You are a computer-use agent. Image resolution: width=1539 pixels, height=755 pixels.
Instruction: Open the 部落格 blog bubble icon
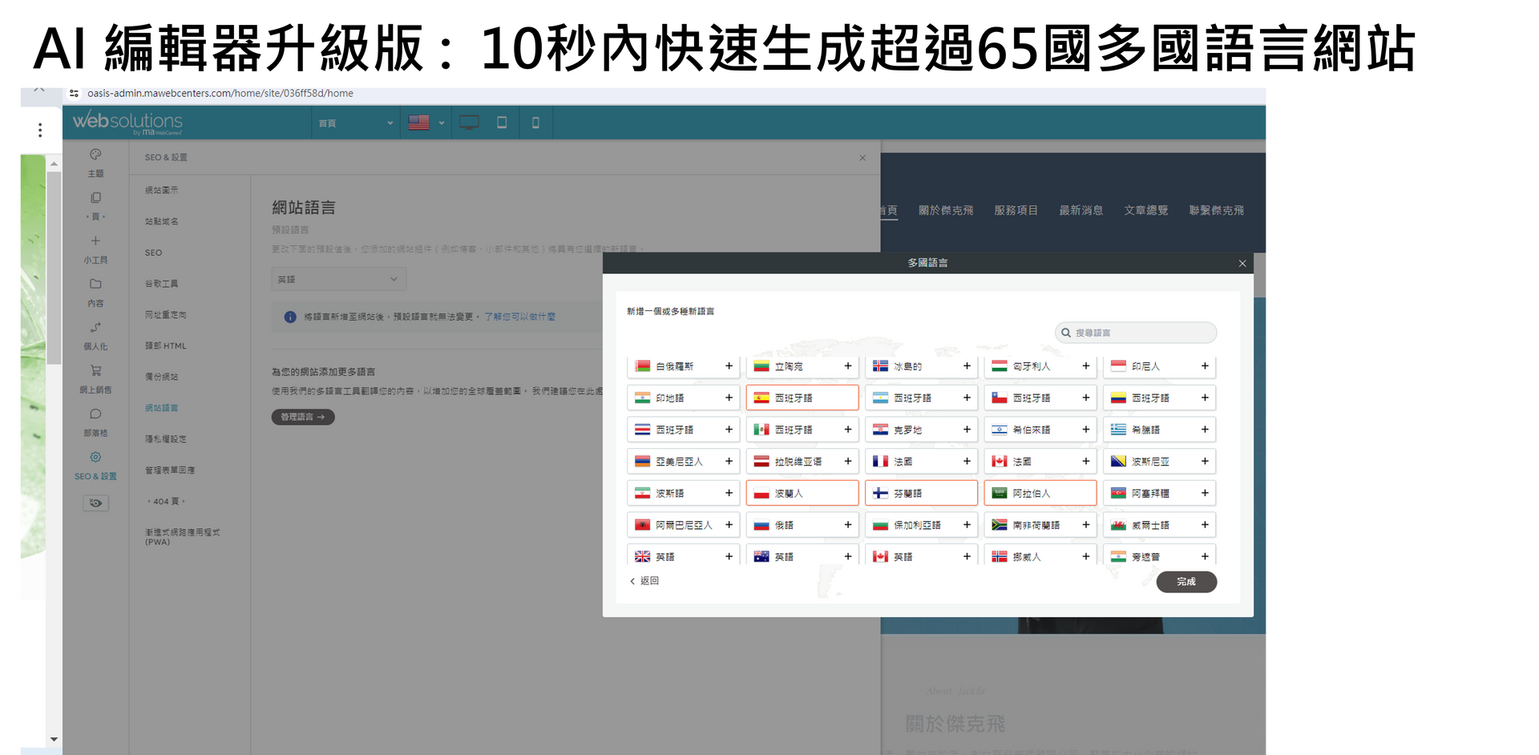95,414
